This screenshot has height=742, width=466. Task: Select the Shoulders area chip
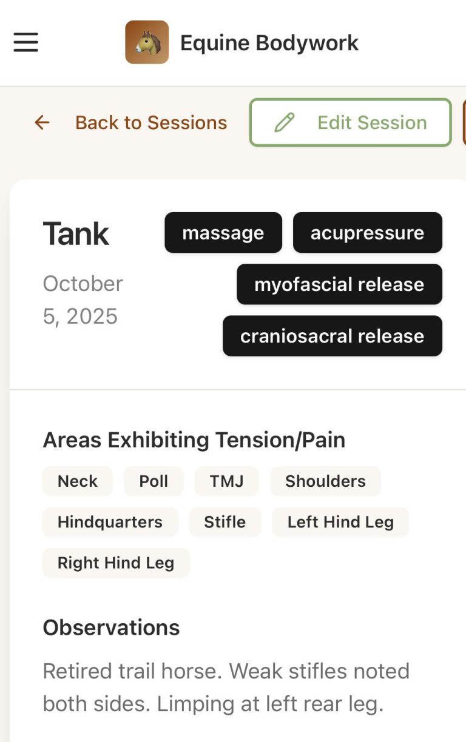click(325, 481)
